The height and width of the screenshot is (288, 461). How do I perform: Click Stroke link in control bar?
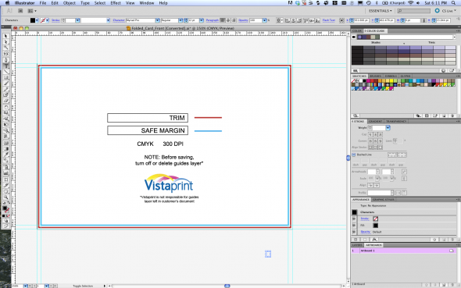click(55, 20)
